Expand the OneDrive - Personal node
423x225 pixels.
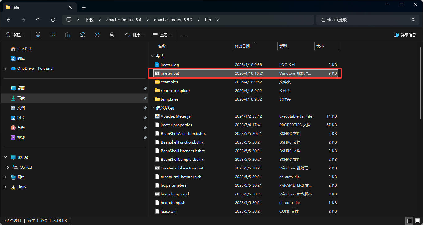[x=5, y=69]
